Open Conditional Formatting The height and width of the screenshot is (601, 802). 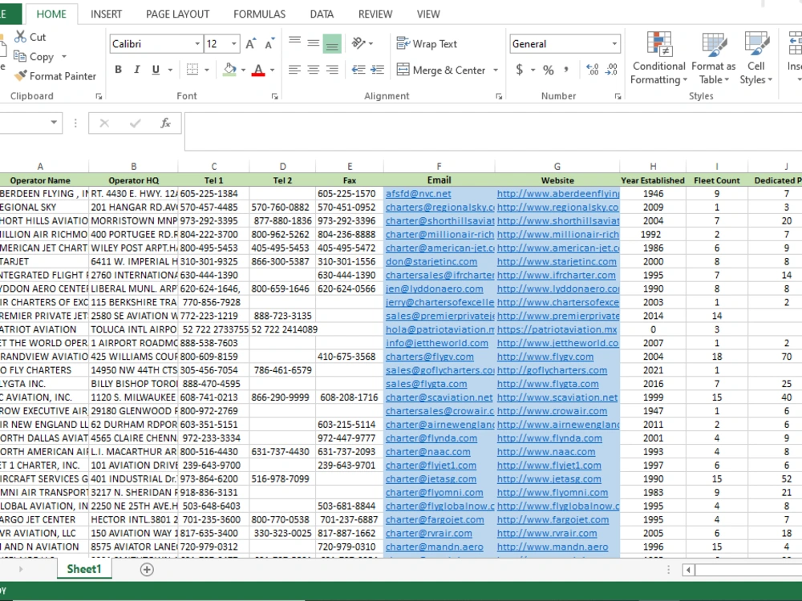click(x=658, y=58)
